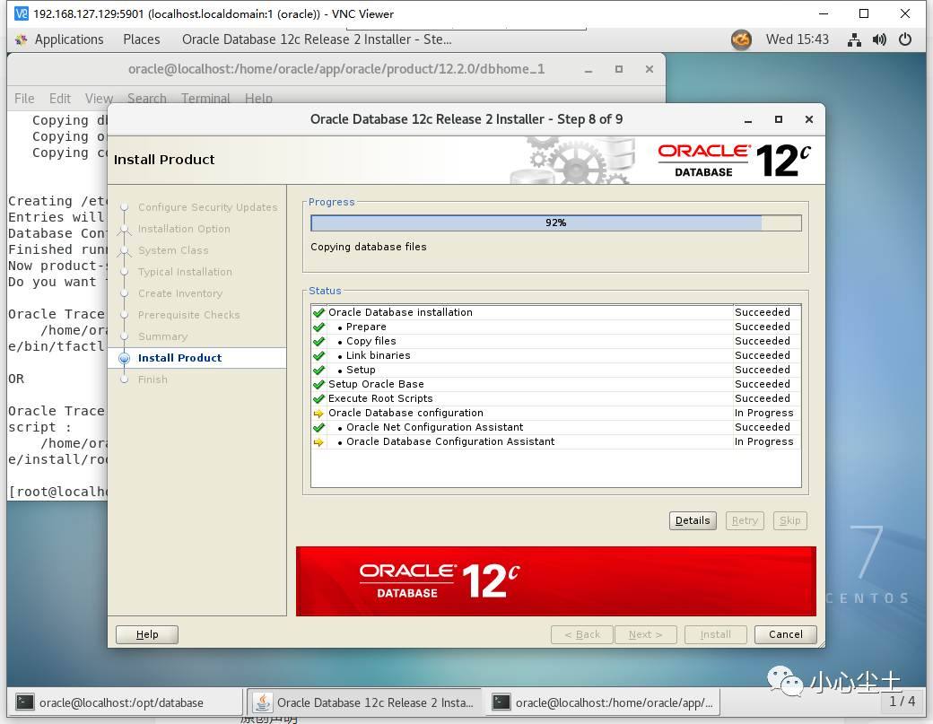Image resolution: width=933 pixels, height=724 pixels.
Task: Click the Help button in installer
Action: 147,634
